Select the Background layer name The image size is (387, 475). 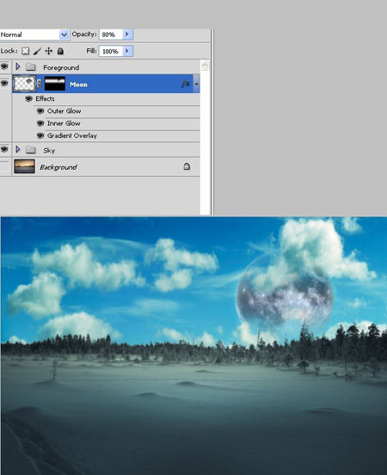pyautogui.click(x=58, y=167)
